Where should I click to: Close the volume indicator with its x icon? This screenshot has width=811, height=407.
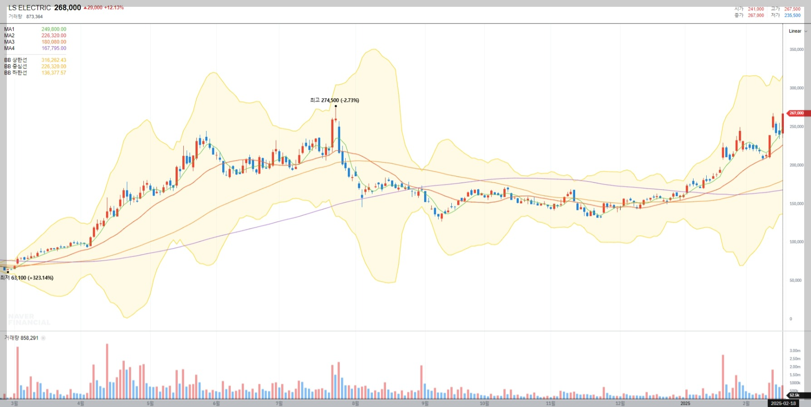43,338
